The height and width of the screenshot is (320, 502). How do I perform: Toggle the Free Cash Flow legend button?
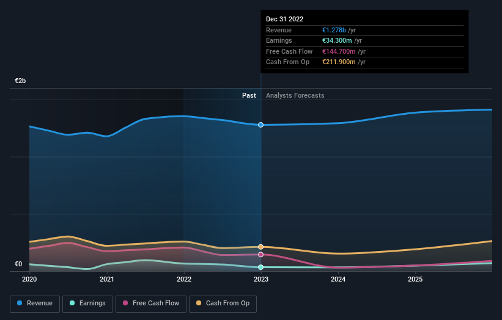point(151,304)
